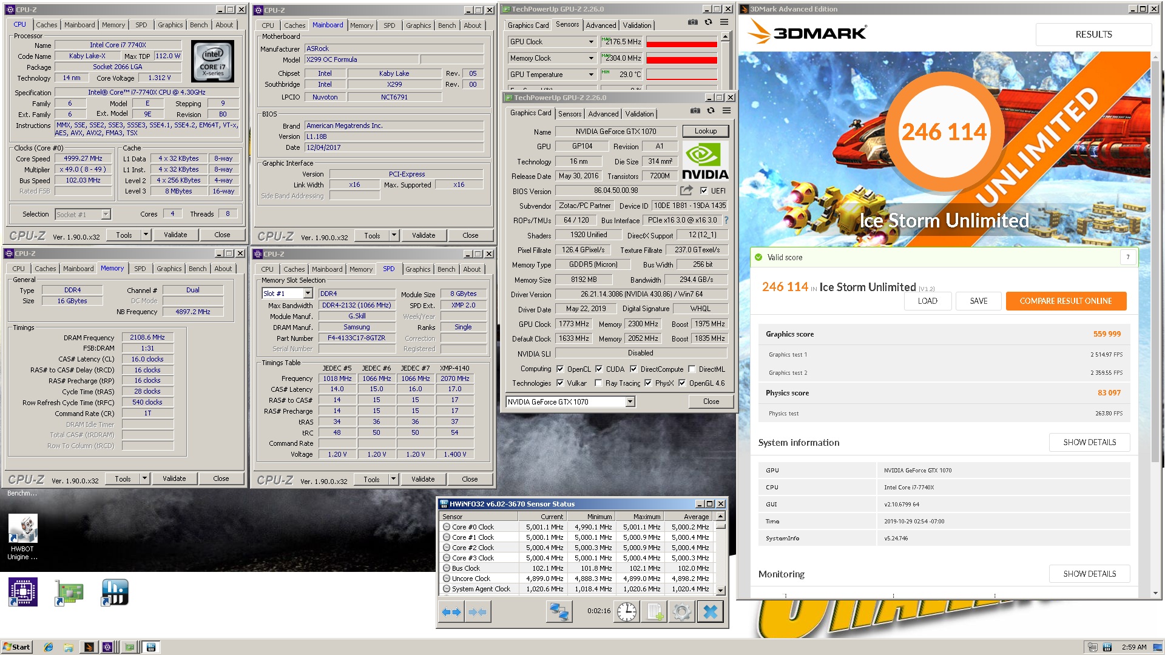Enable DirectML checkbox
Screen dimensions: 1165x655
(x=692, y=369)
